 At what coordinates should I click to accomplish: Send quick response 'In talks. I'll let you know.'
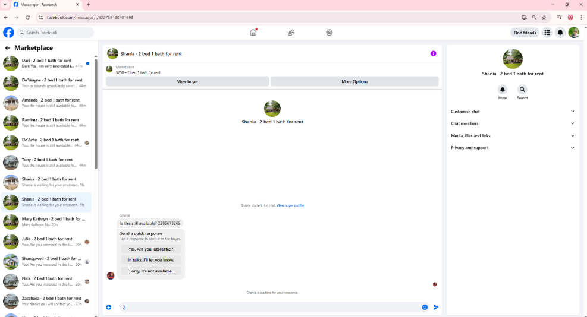(x=151, y=260)
